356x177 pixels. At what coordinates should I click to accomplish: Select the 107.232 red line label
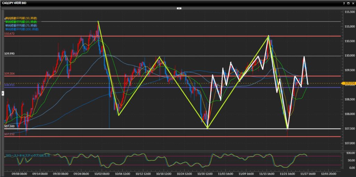pos(9,134)
